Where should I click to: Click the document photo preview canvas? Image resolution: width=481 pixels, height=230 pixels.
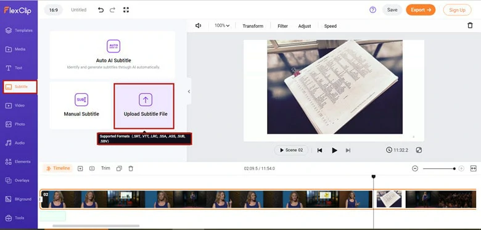click(335, 87)
